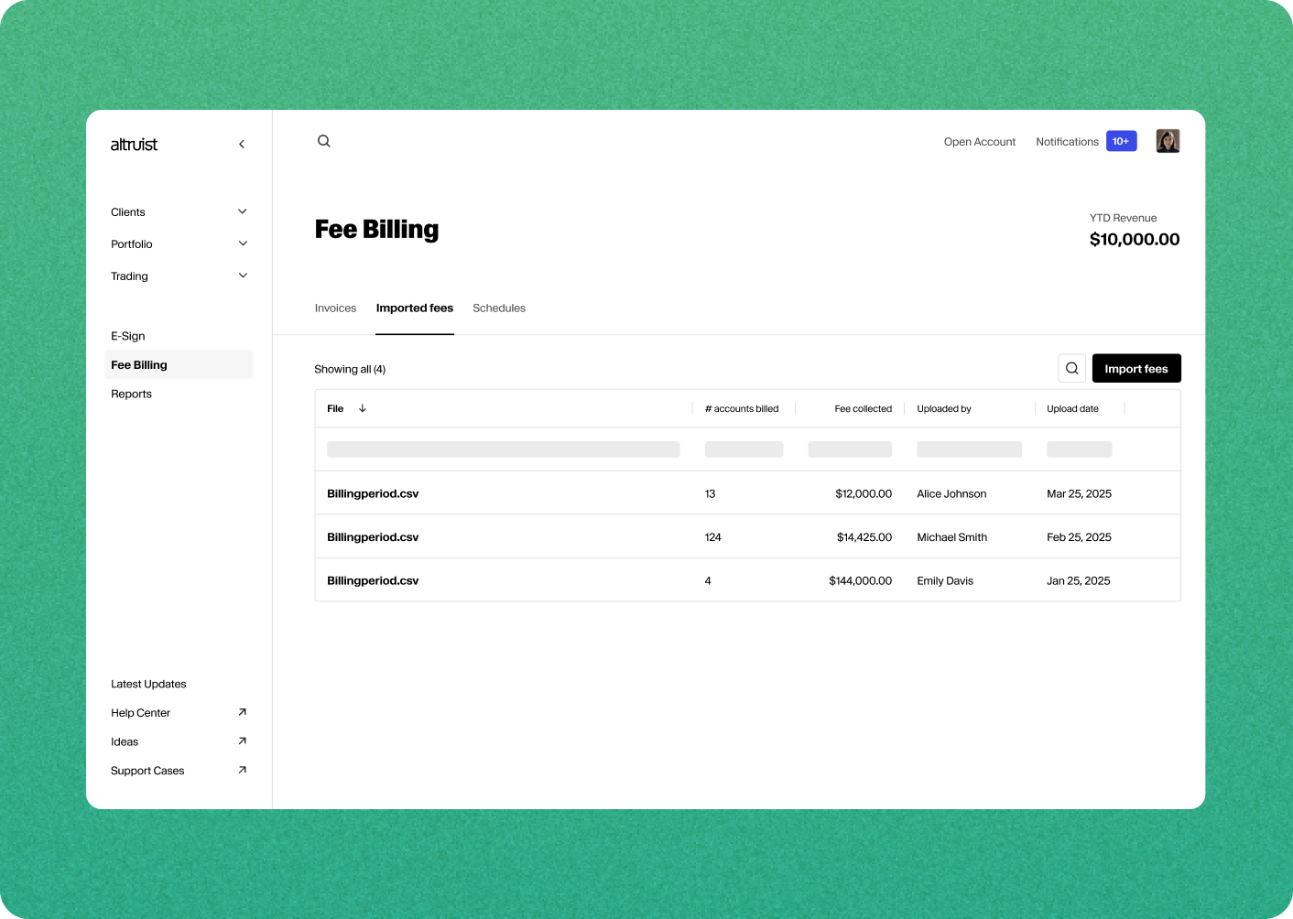Click the Import fees button

[1136, 368]
